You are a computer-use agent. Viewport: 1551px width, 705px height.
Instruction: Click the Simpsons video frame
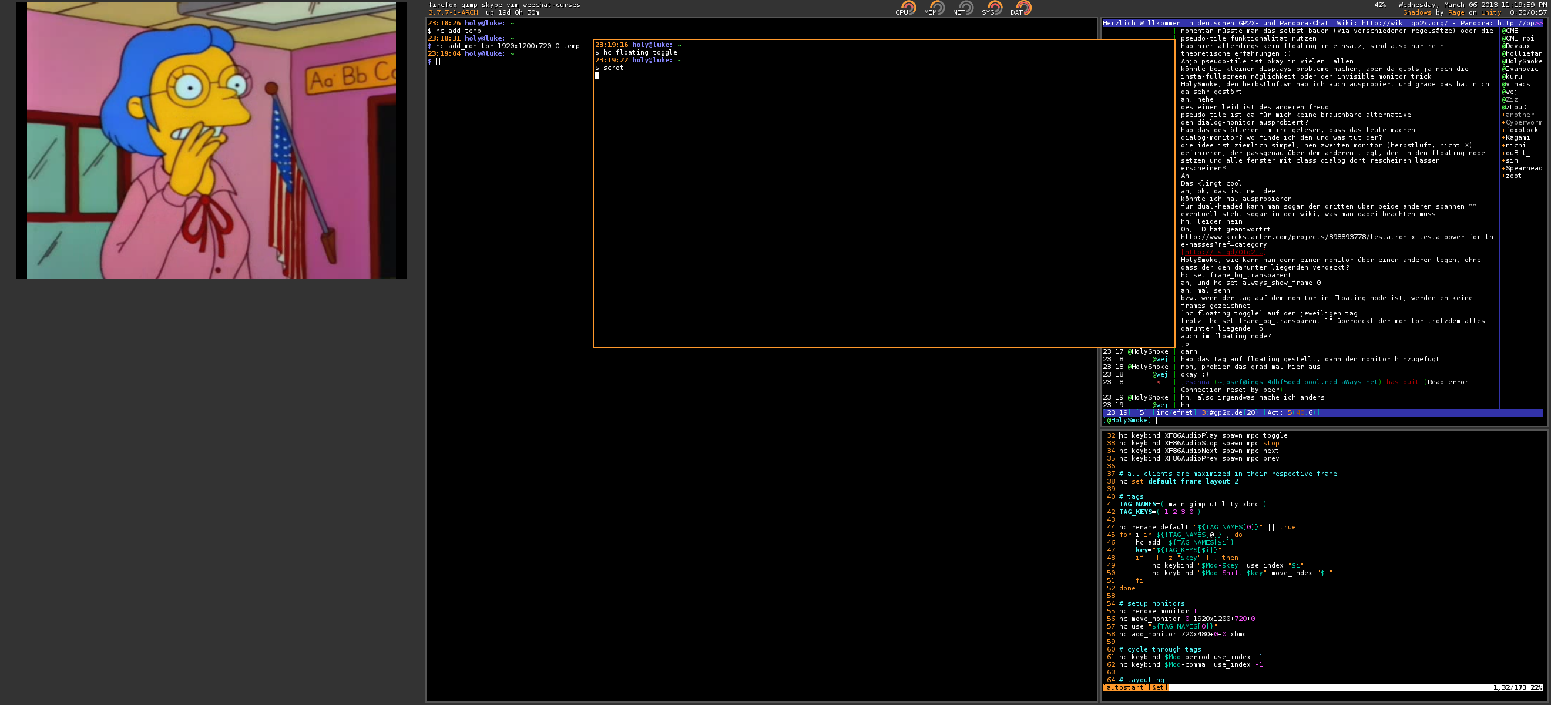pos(211,140)
